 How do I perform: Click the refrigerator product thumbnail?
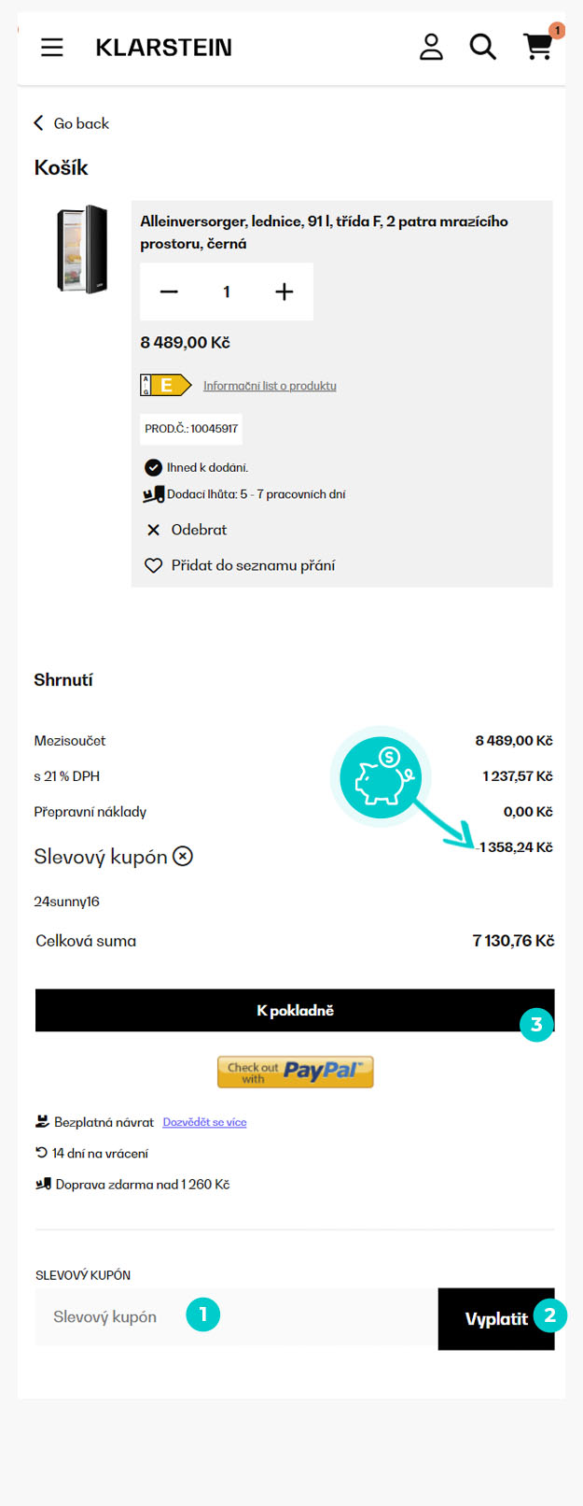(82, 249)
